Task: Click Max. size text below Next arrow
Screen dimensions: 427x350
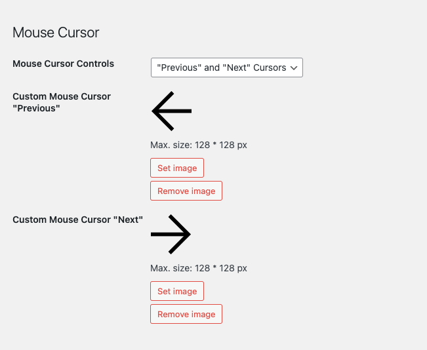Action: [199, 268]
